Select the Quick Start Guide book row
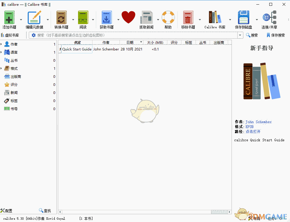Viewport: 290px width, 222px height. tap(77, 49)
